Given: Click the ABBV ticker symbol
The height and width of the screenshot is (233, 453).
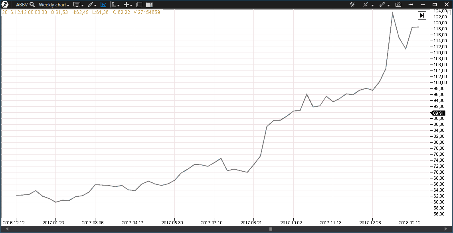Looking at the screenshot, I should [x=22, y=5].
